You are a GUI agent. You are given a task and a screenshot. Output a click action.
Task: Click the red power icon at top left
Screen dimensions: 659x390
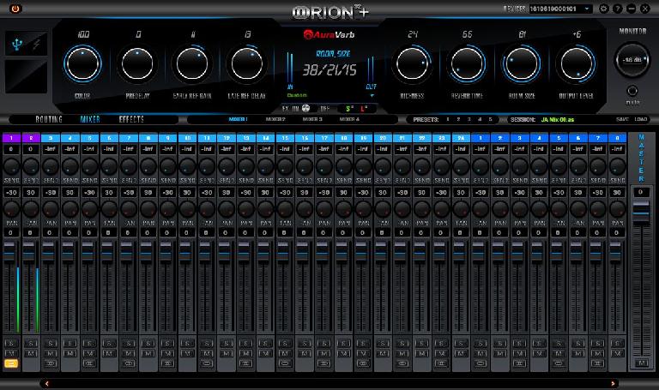(x=15, y=9)
